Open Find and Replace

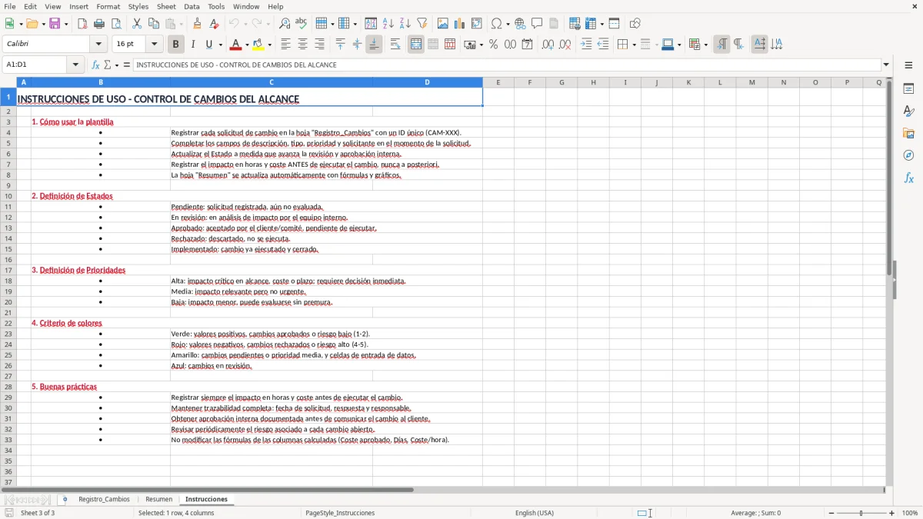point(285,24)
